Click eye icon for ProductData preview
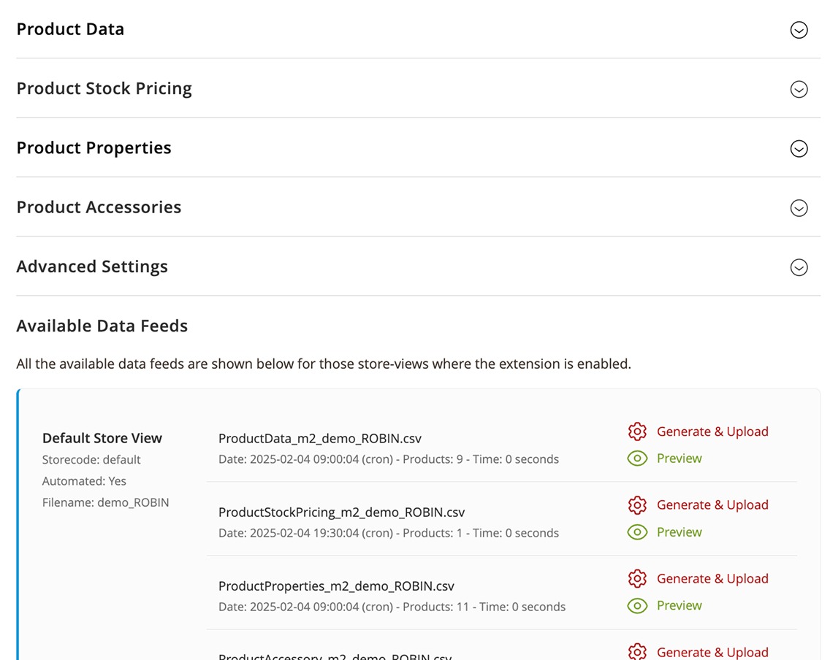The height and width of the screenshot is (660, 830). coord(637,458)
